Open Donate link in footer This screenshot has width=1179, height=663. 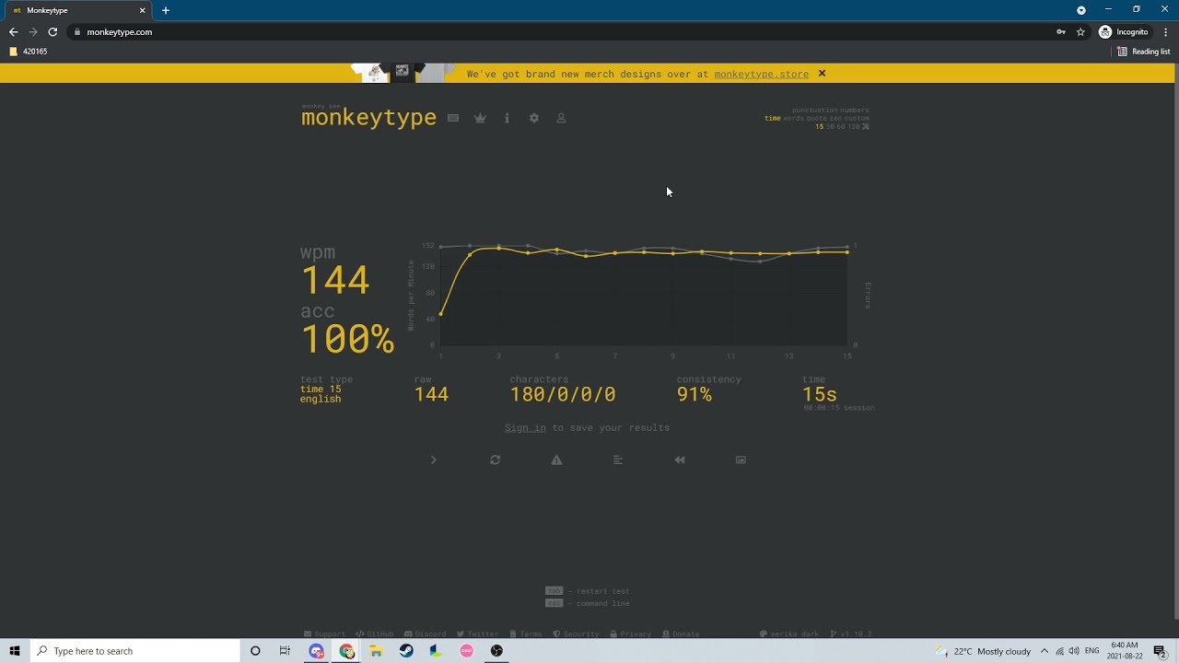click(x=681, y=634)
